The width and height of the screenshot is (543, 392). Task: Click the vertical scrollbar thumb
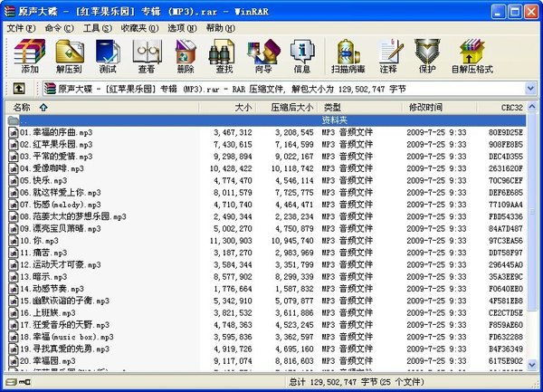[532, 211]
